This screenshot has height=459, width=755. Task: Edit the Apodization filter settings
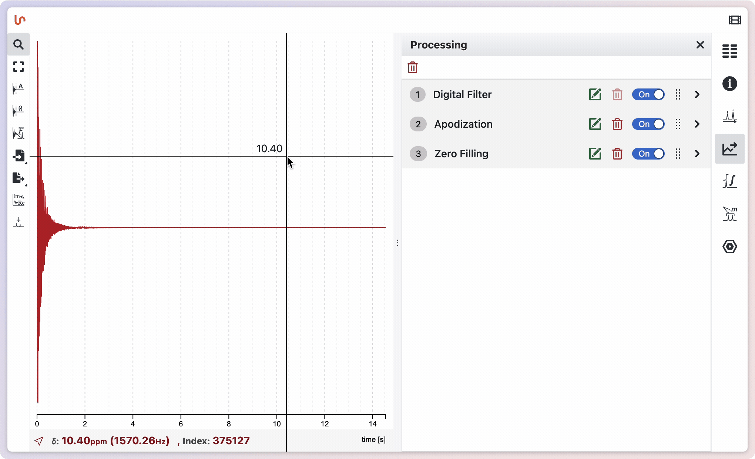[x=595, y=124]
